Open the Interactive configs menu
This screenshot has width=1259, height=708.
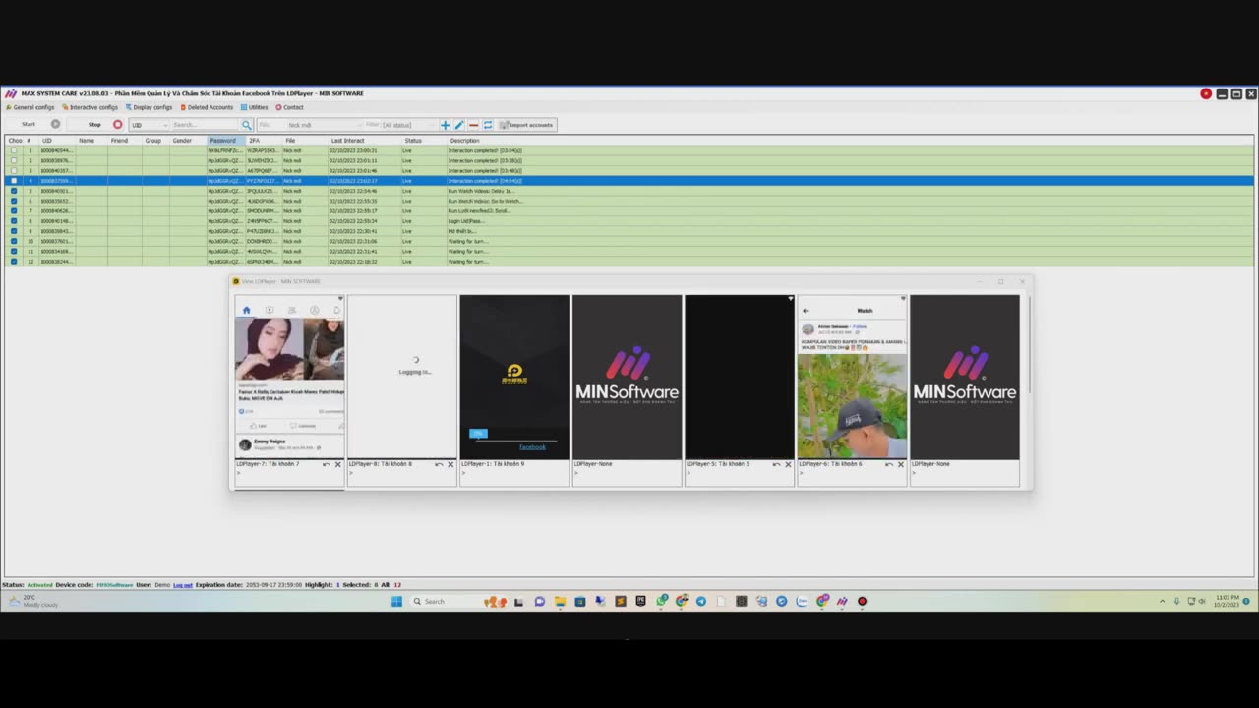(x=90, y=107)
